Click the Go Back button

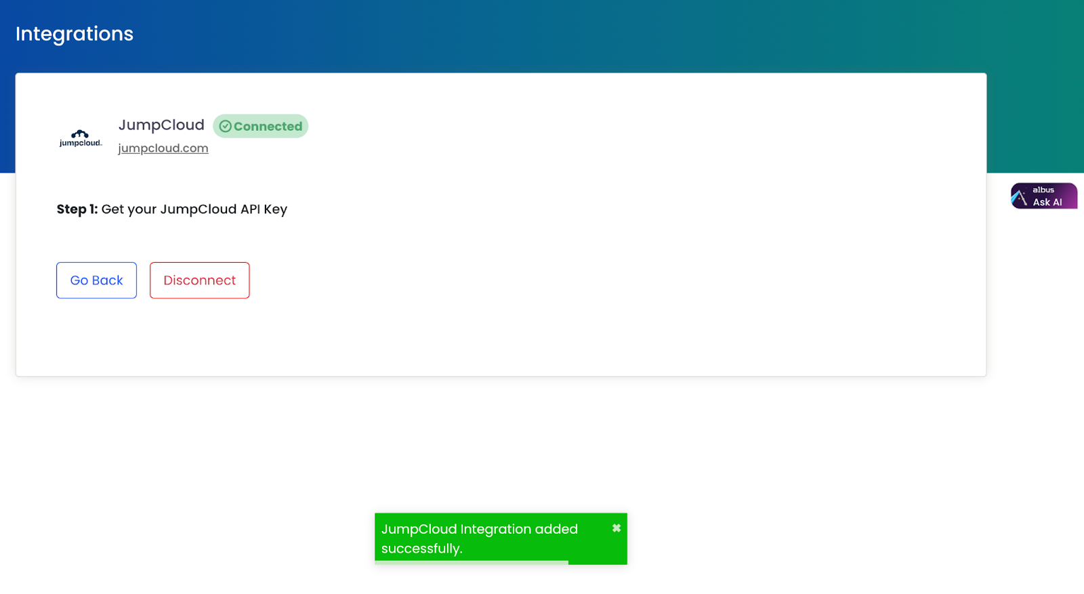point(96,280)
